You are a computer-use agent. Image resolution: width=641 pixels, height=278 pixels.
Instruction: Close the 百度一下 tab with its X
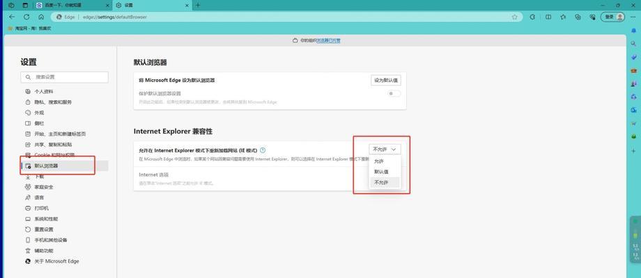coord(107,6)
